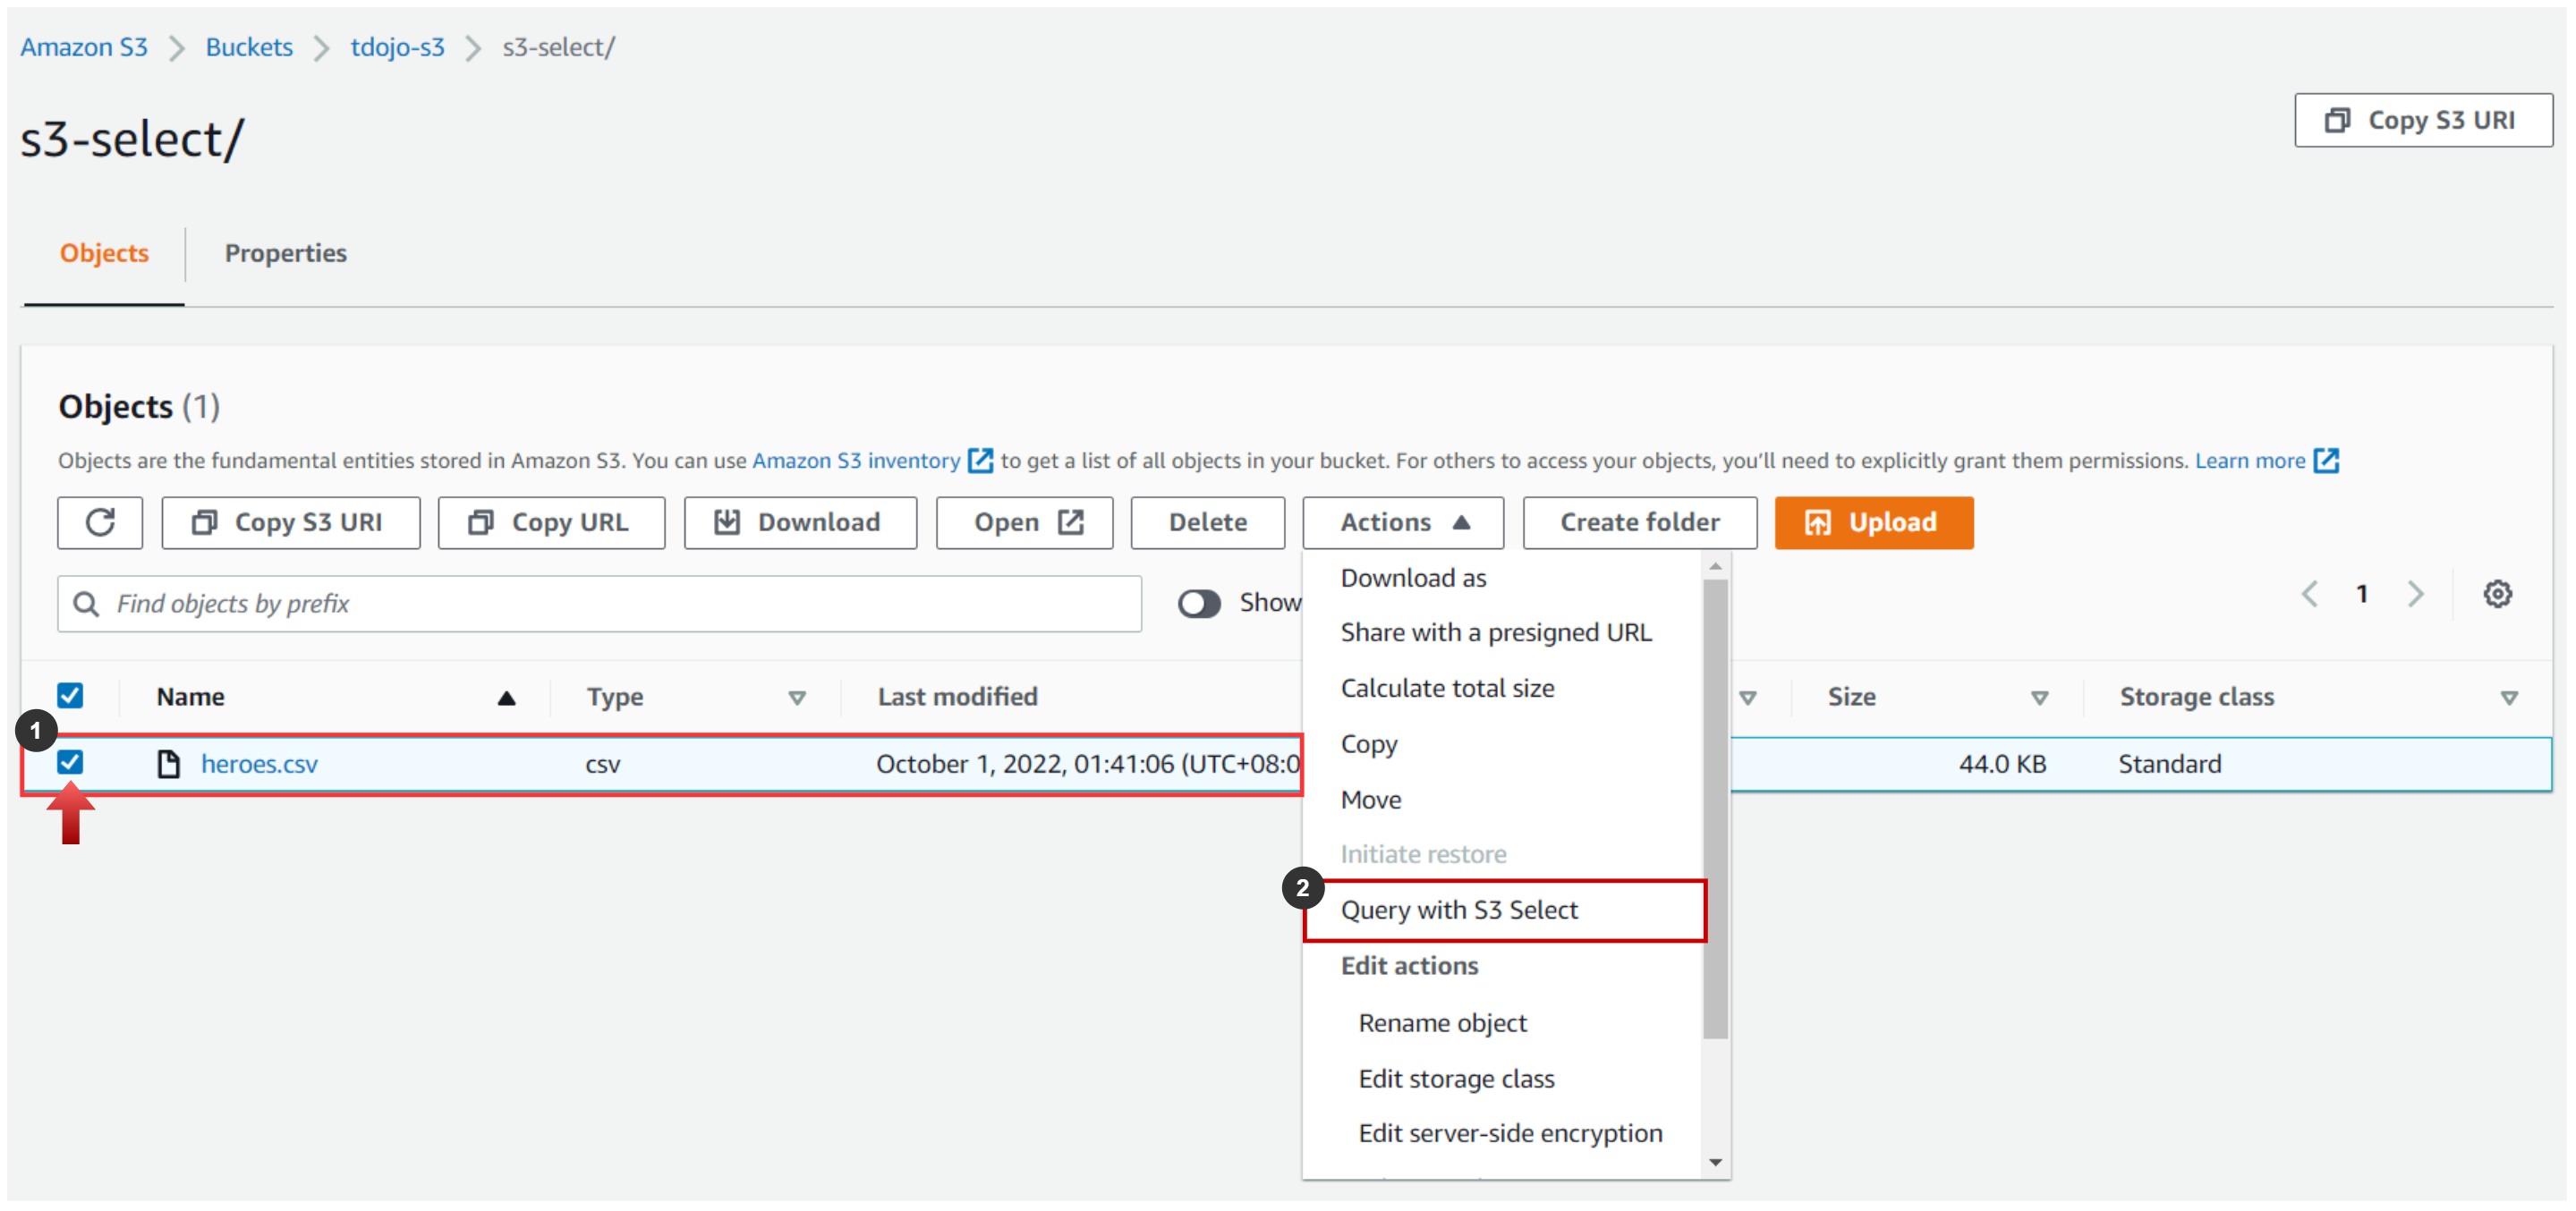Open the heroes.csv object link
2576x1211 pixels.
tap(259, 764)
